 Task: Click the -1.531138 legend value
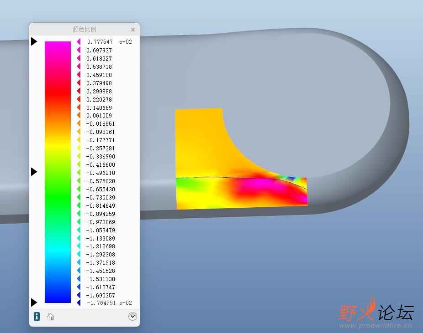100,279
